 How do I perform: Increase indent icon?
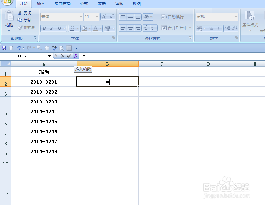(x=154, y=28)
